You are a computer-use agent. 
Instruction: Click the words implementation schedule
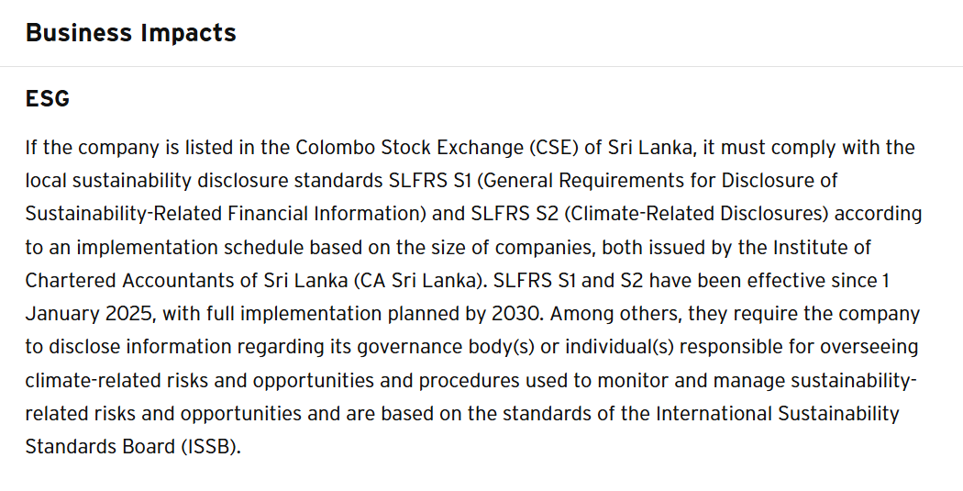[x=190, y=247]
